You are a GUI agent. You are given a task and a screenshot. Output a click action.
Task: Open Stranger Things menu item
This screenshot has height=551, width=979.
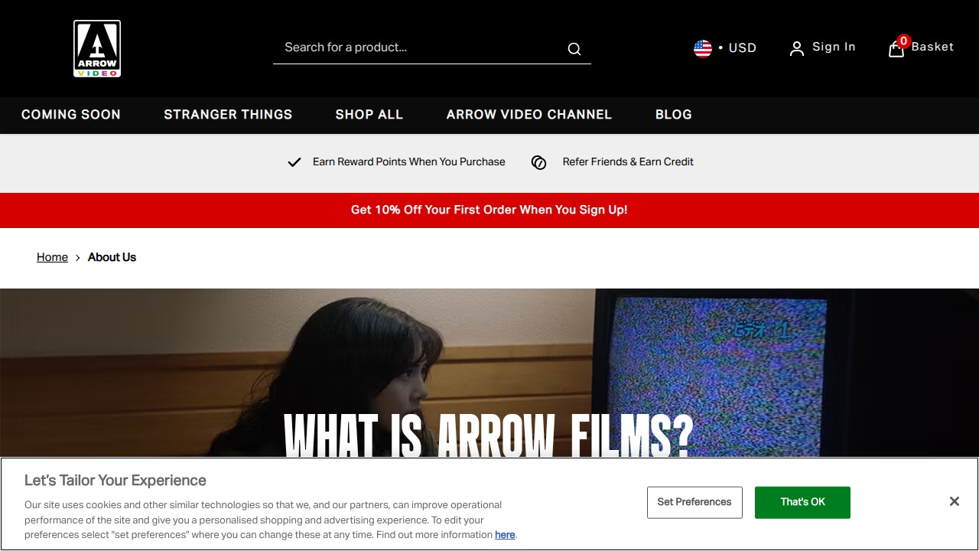pyautogui.click(x=228, y=115)
